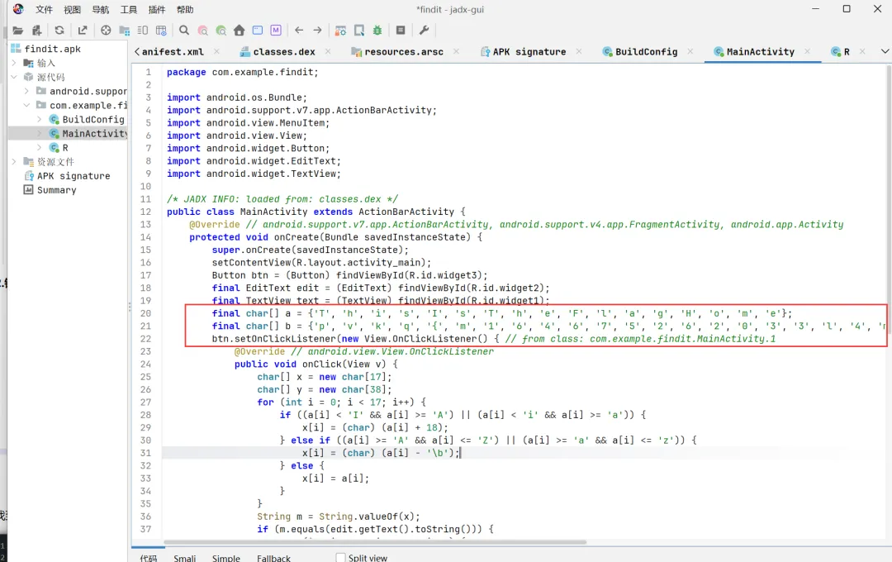Click the horizontal code scrollbar
The image size is (892, 562).
[x=375, y=542]
